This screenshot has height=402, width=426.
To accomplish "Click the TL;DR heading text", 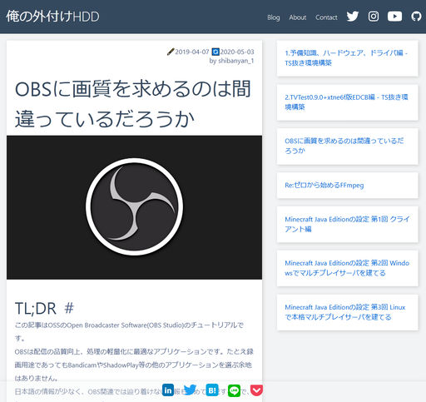I will click(36, 309).
